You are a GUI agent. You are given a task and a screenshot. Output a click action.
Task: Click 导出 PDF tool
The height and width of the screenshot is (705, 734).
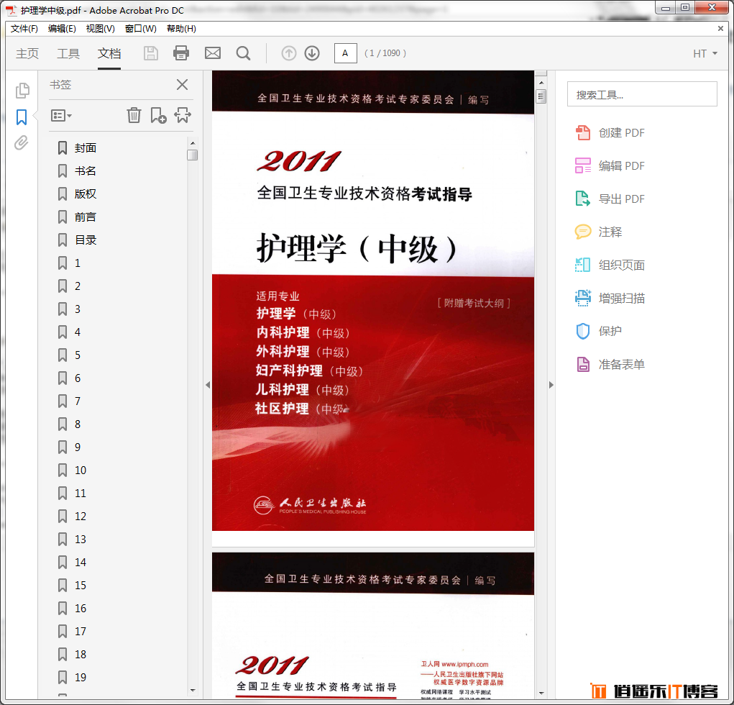click(x=621, y=199)
